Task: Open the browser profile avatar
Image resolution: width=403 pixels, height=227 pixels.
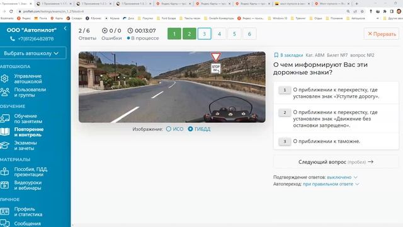Action: pos(399,11)
